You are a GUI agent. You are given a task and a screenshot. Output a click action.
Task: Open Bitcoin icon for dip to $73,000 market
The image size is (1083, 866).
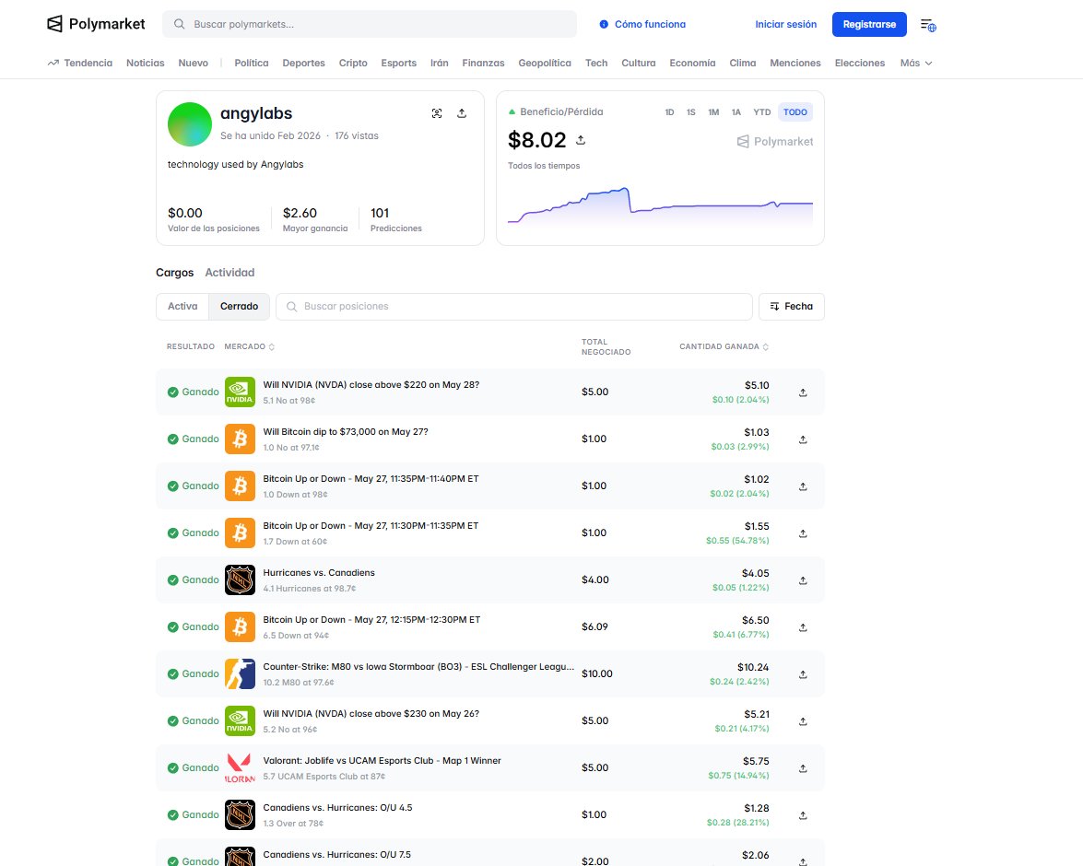[x=240, y=439]
